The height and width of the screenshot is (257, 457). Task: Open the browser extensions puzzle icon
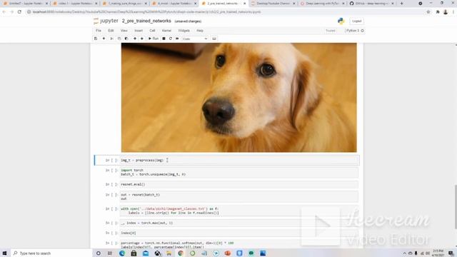pos(438,12)
